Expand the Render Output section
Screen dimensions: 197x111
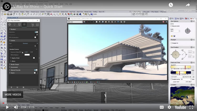point(23,64)
